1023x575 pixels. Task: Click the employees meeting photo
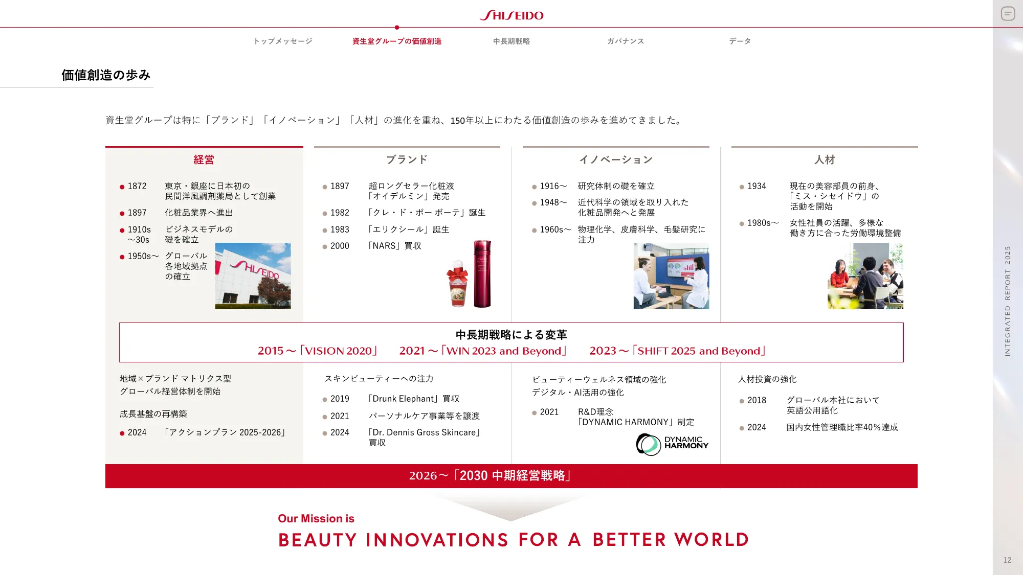point(865,276)
